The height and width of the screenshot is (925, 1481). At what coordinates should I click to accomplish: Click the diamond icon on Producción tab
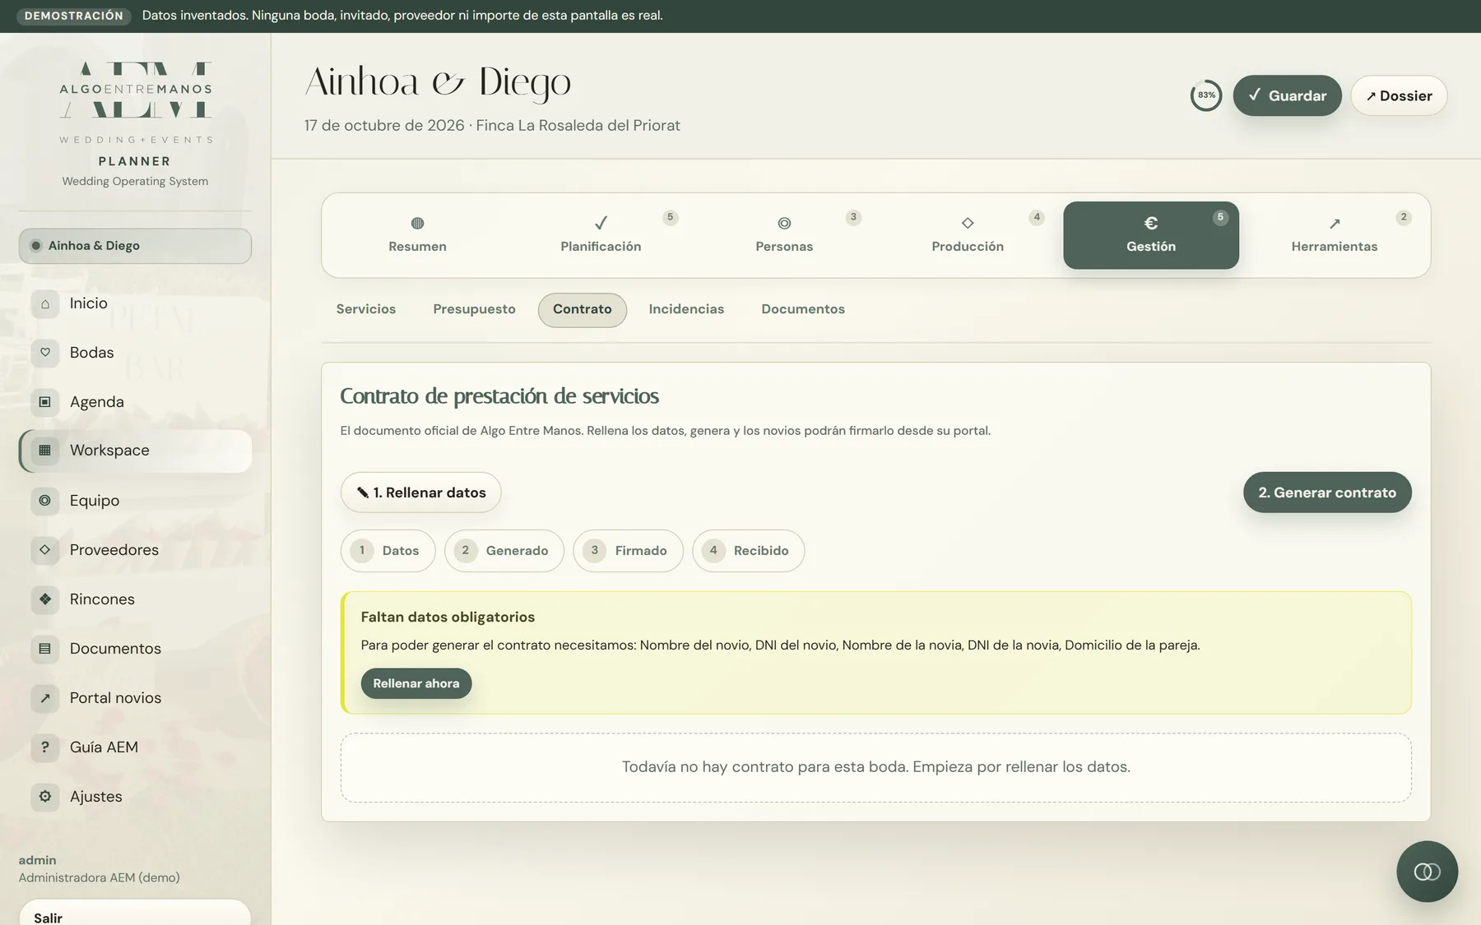(968, 223)
